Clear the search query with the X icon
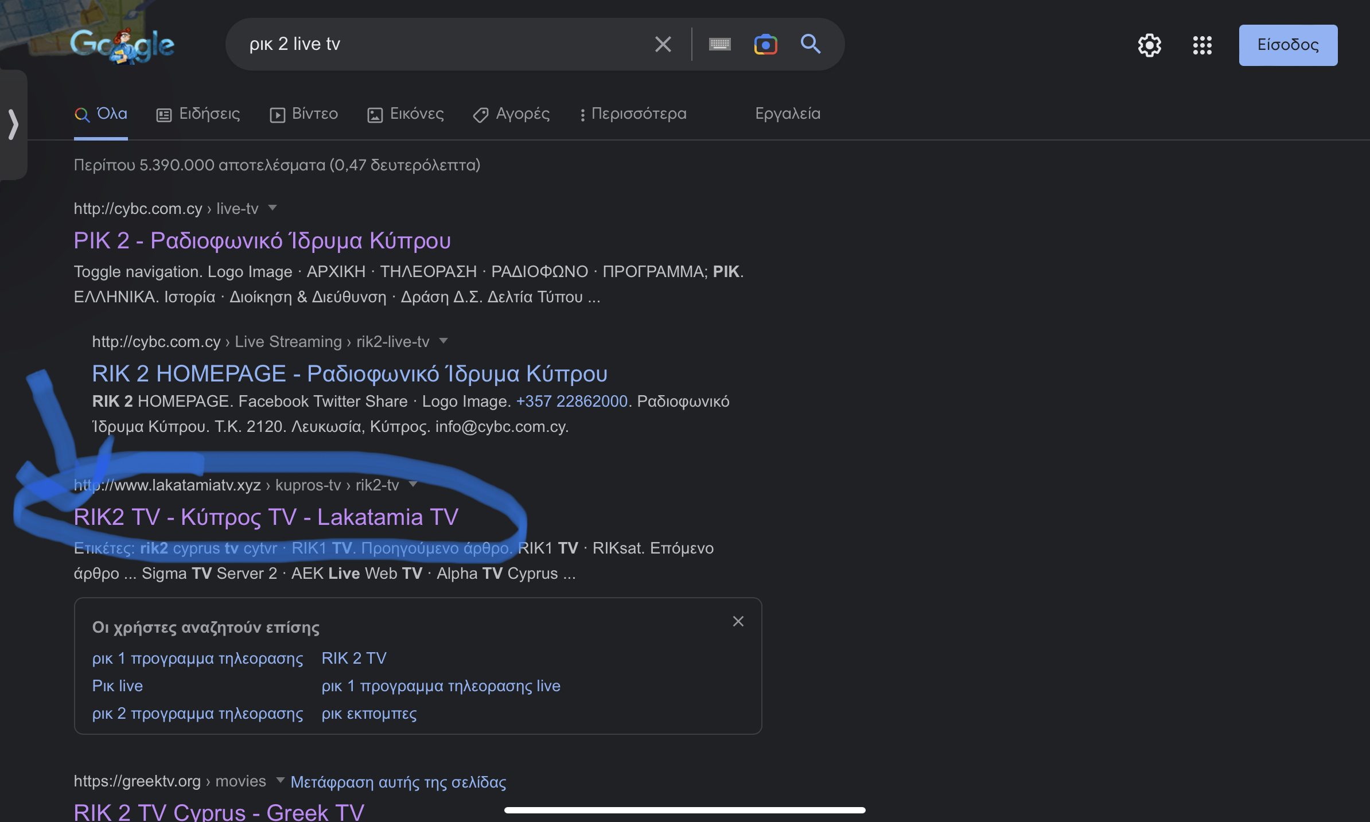1370x822 pixels. point(663,44)
